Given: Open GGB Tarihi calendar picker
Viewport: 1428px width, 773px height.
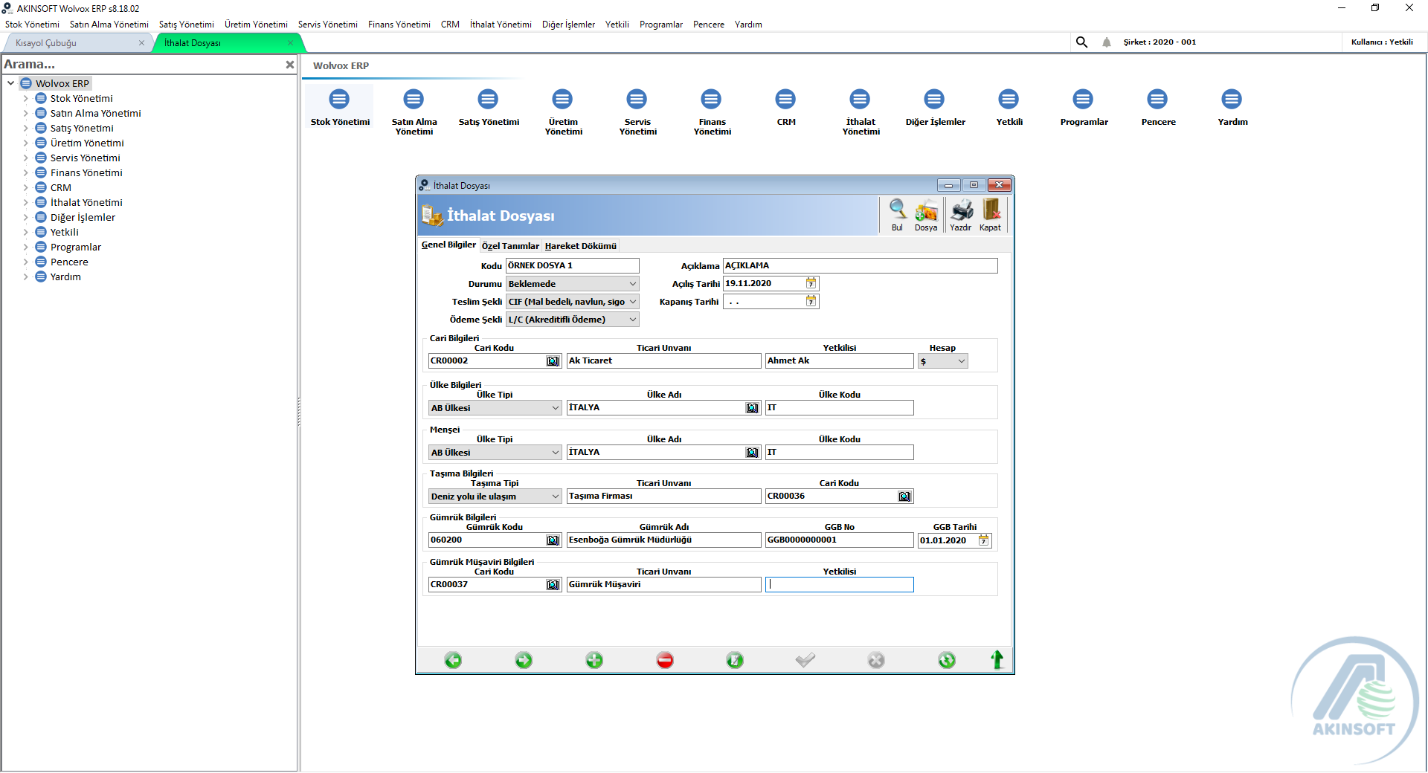Looking at the screenshot, I should tap(984, 540).
